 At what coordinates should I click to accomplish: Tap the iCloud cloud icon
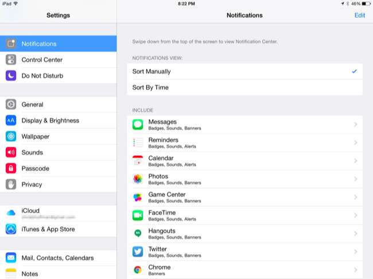pos(11,213)
